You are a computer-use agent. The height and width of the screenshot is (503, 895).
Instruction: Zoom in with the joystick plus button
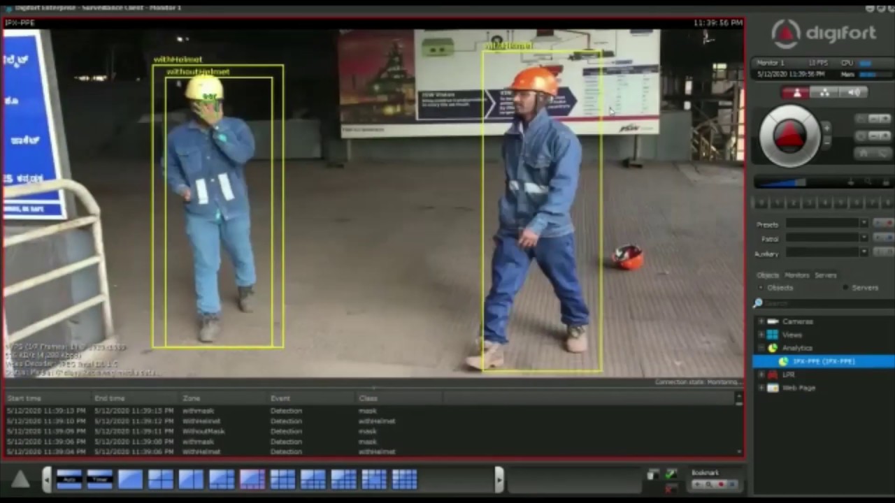click(x=826, y=128)
